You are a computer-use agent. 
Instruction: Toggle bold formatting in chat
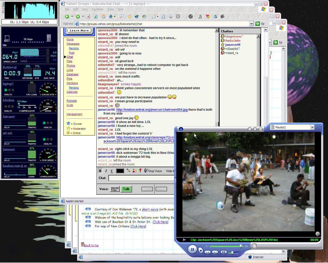point(100,171)
